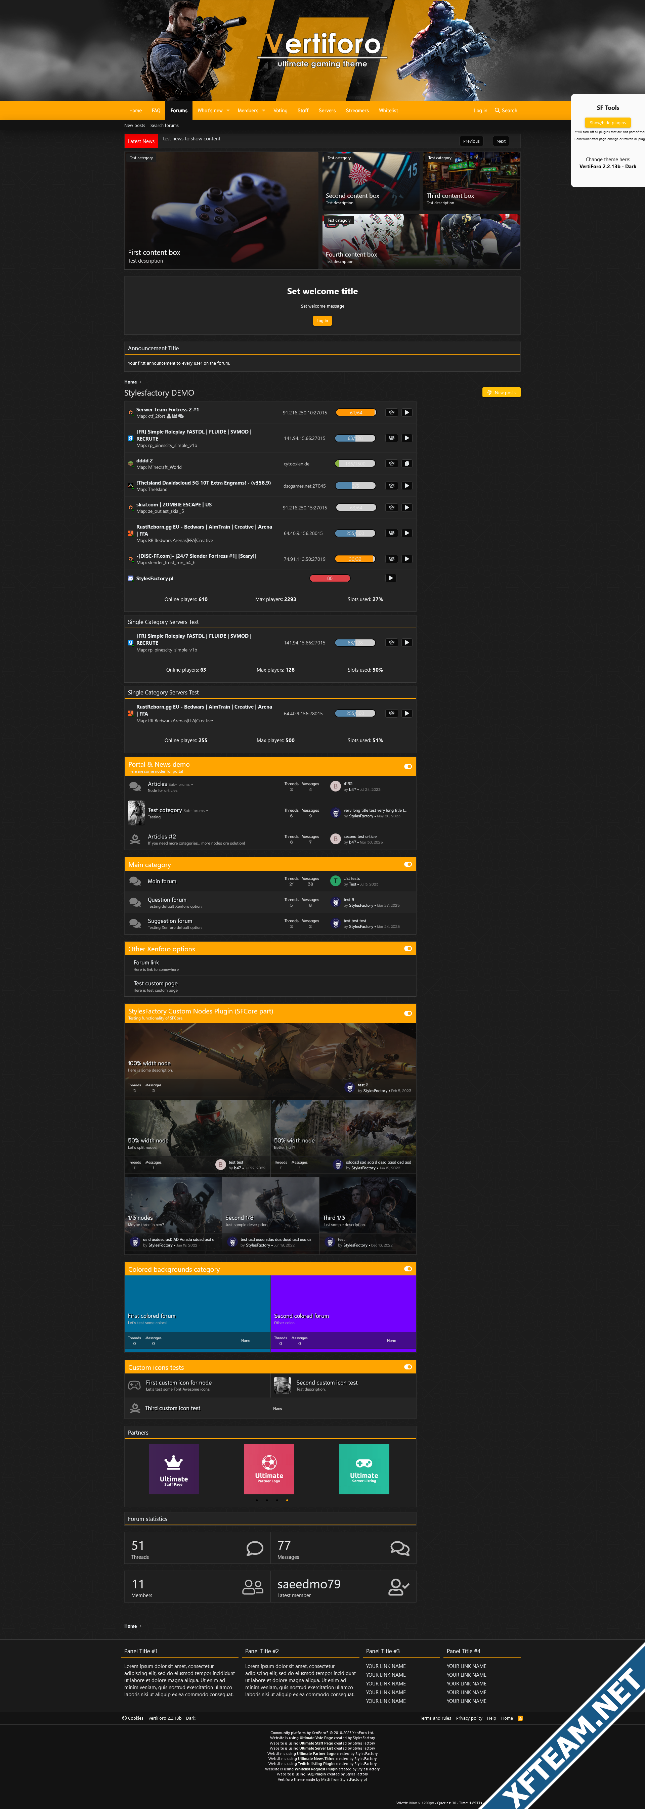This screenshot has height=1809, width=645.
Task: Click Previous news button
Action: 471,141
